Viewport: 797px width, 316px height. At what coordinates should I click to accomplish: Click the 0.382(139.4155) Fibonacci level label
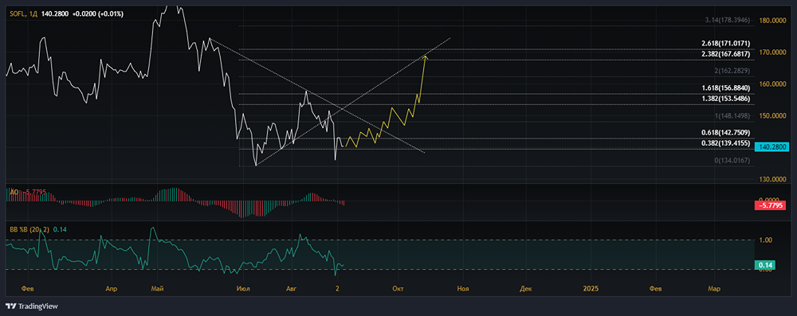(x=725, y=143)
